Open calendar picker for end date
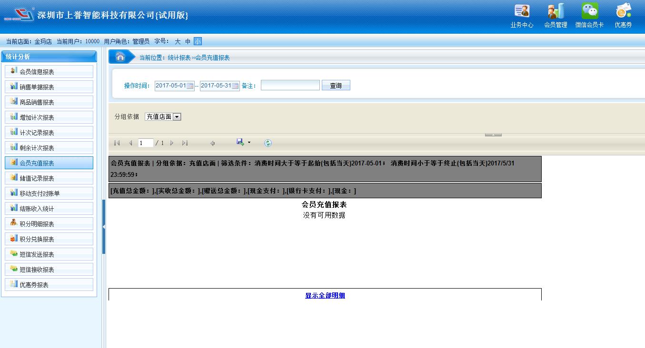Screen dimensions: 645x348 click(235, 86)
